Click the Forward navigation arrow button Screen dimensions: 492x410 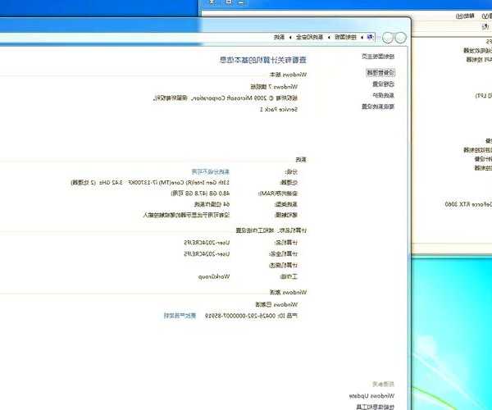pos(384,37)
